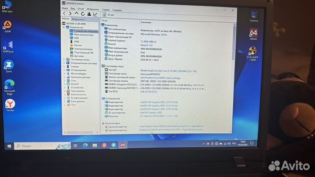Image resolution: width=315 pixels, height=177 pixels.
Task: Open the user icon in AIDA64 toolbar
Action: click(x=89, y=14)
